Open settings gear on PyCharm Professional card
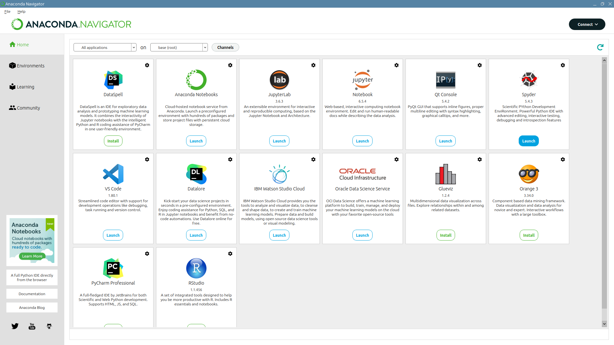The image size is (614, 345). pos(147,254)
